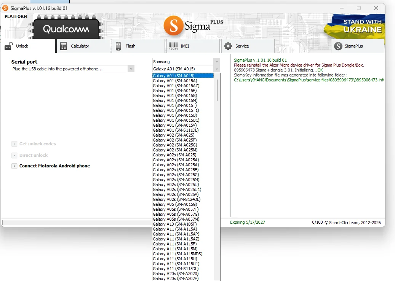Select Galaxy A02s (SM-S124DL)

coord(183,199)
